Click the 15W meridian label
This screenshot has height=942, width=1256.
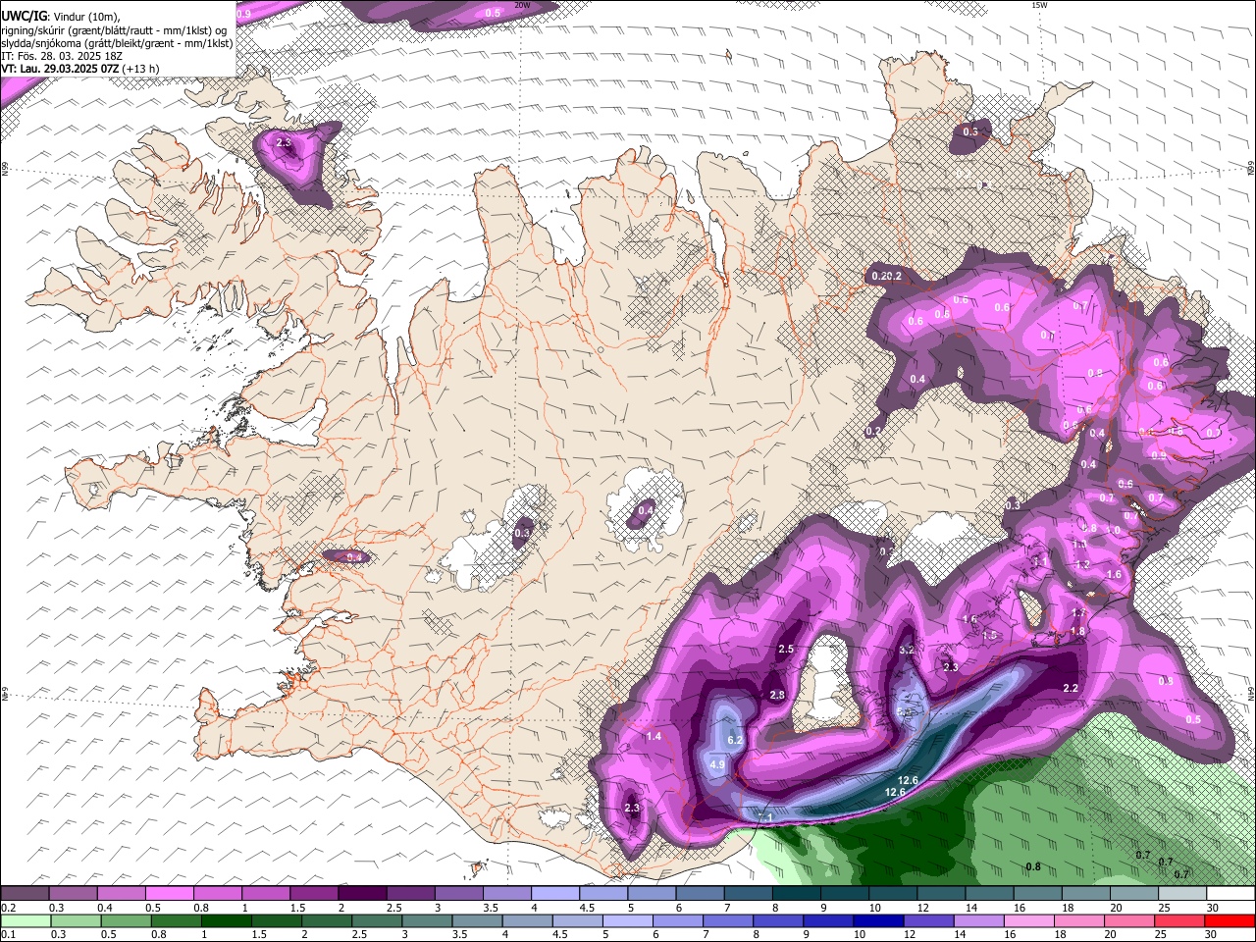coord(1040,5)
